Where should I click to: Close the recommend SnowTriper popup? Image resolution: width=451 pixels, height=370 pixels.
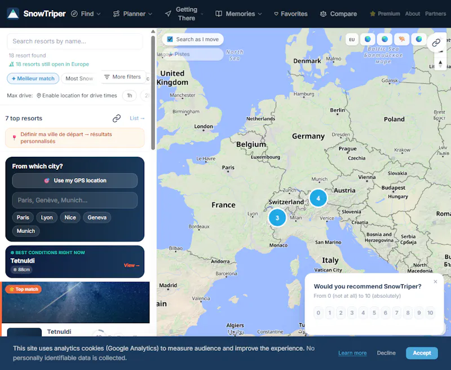click(x=435, y=281)
